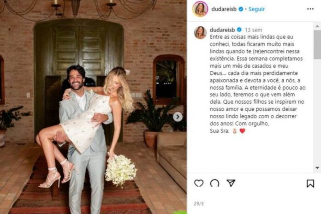This screenshot has width=321, height=214.
Task: Open dudareisb username link in header
Action: [224, 9]
